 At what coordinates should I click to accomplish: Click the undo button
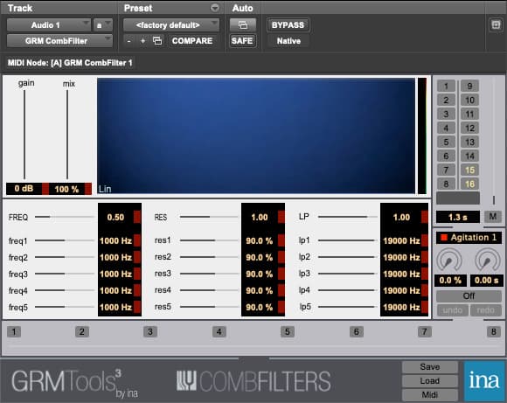click(452, 310)
